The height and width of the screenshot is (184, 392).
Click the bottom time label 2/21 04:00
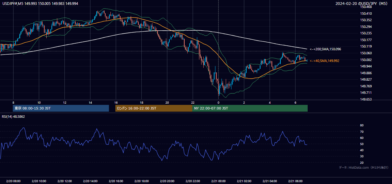(270, 181)
